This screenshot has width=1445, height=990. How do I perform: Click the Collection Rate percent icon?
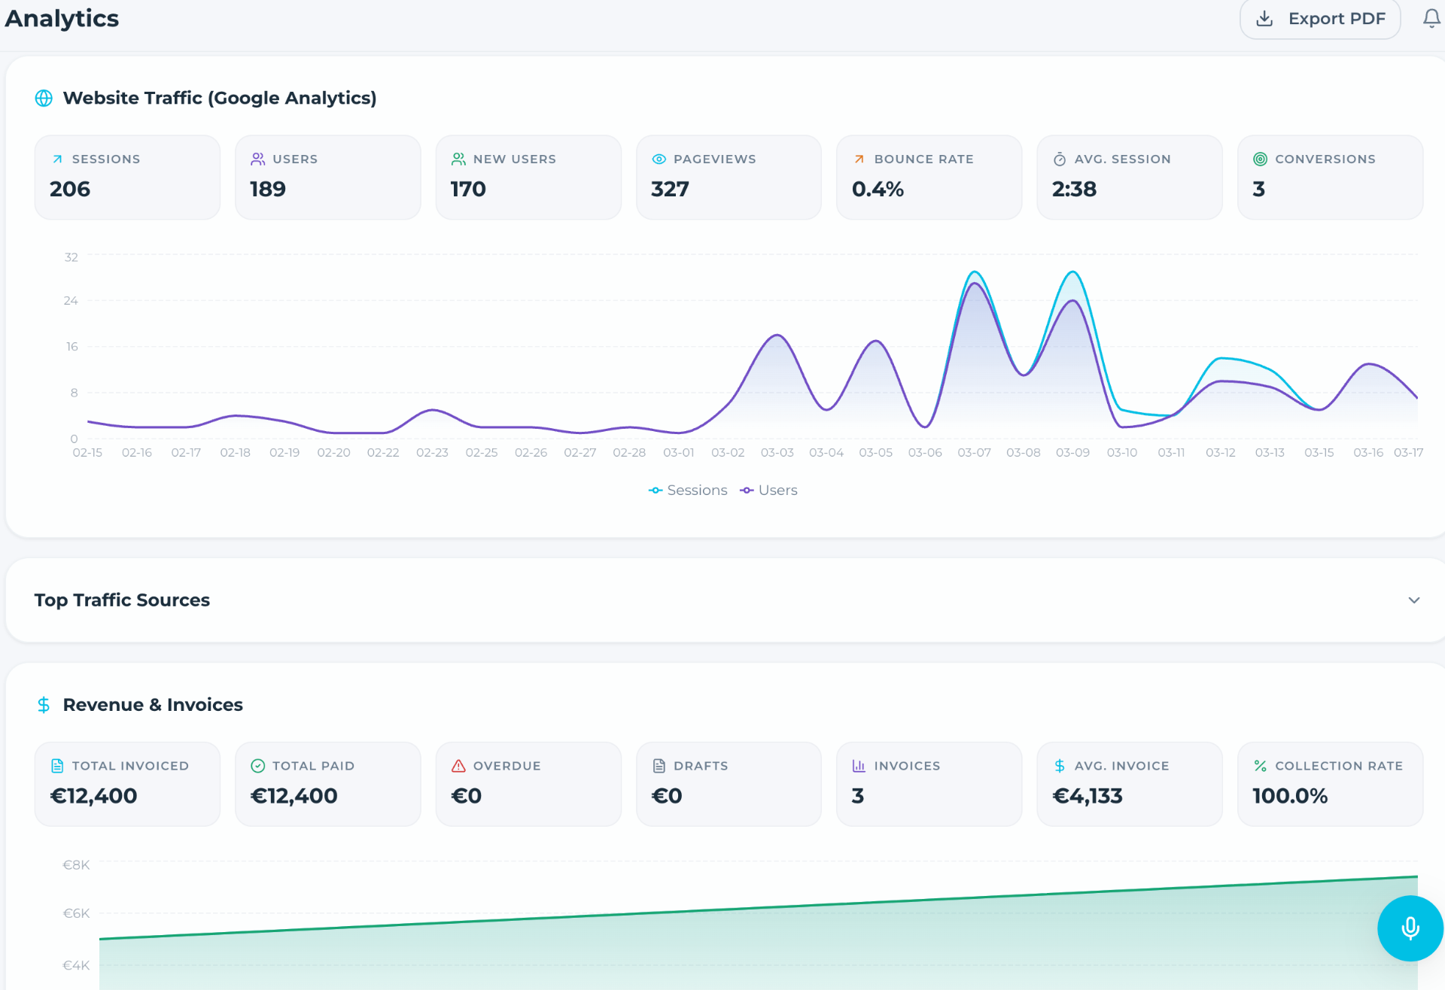(1260, 766)
